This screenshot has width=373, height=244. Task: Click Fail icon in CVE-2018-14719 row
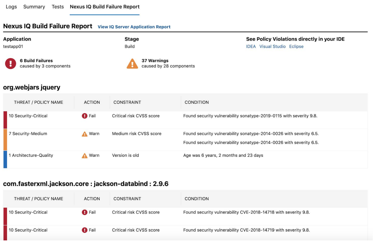[85, 230]
